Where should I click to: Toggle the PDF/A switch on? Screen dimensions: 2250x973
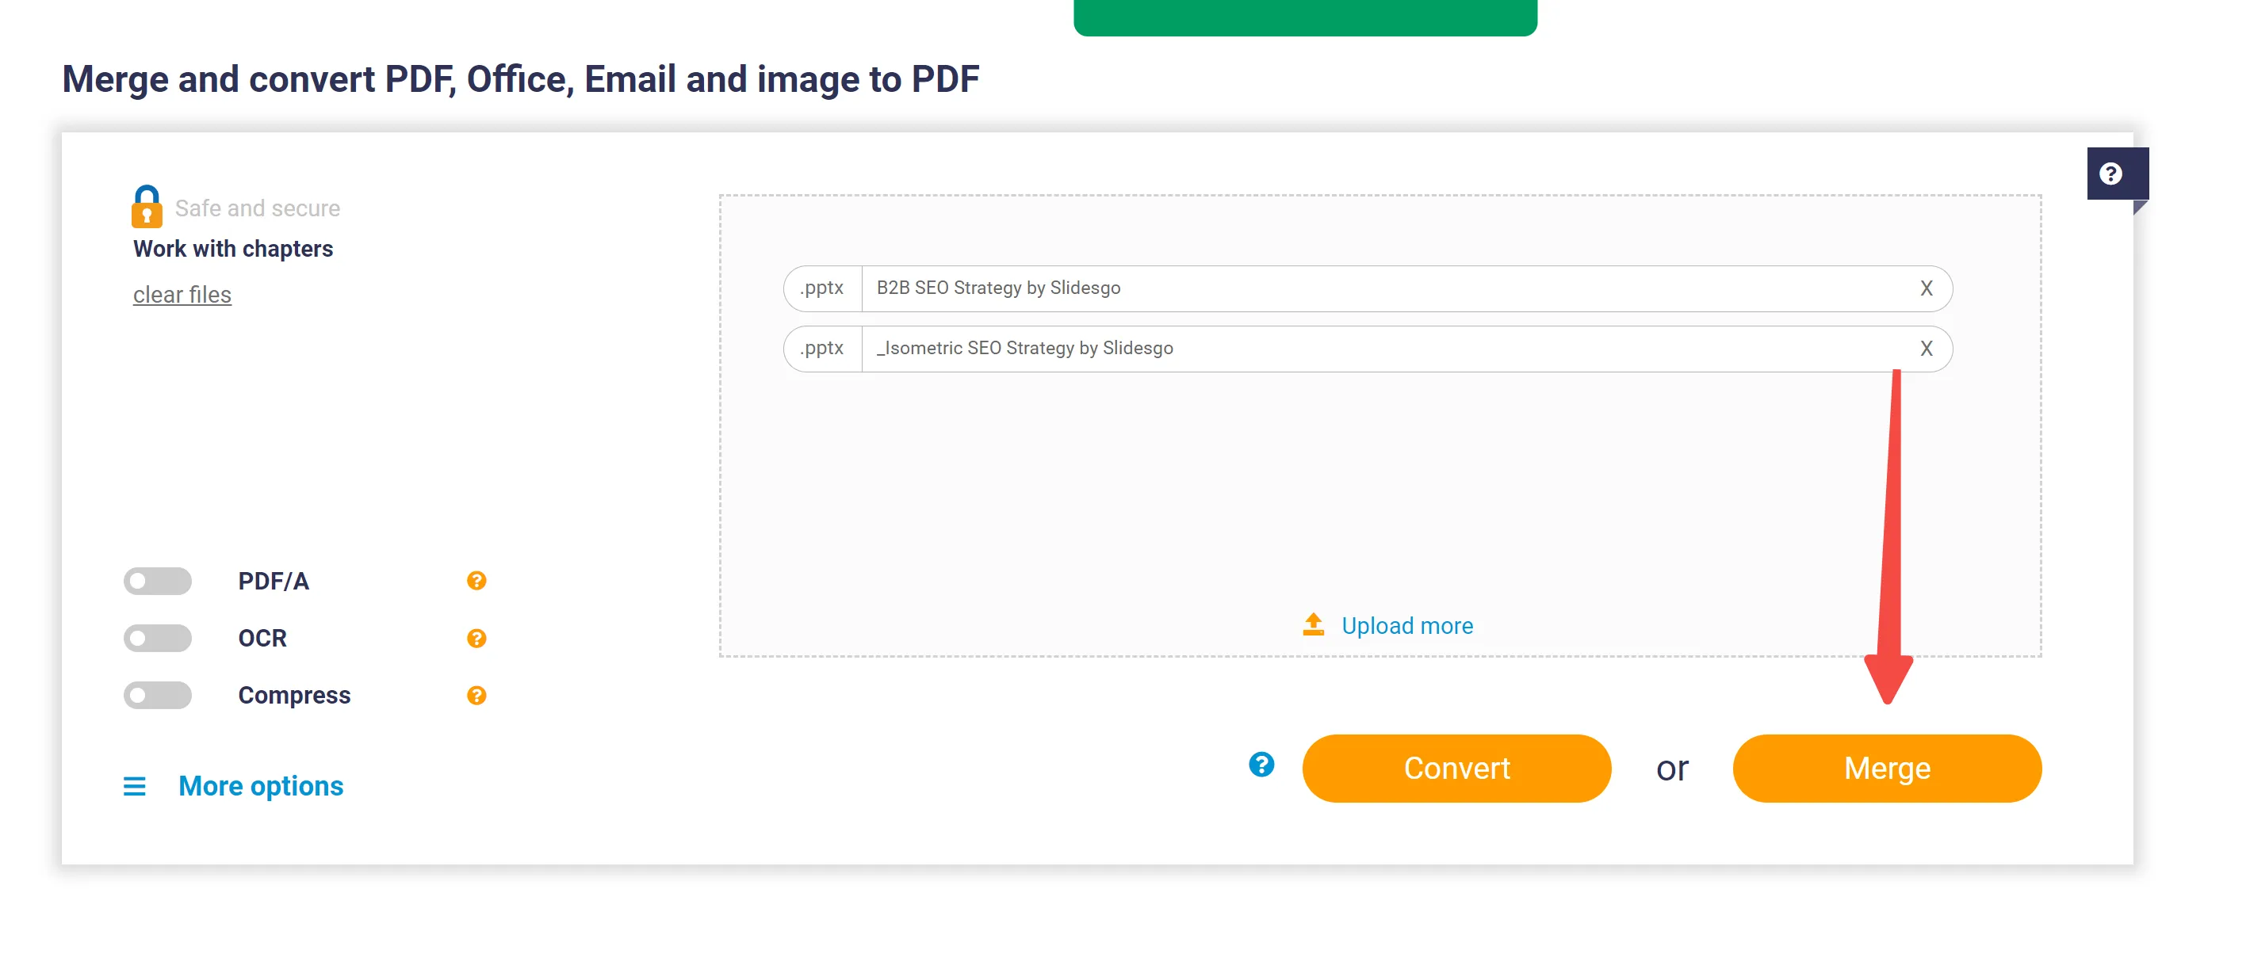tap(158, 582)
